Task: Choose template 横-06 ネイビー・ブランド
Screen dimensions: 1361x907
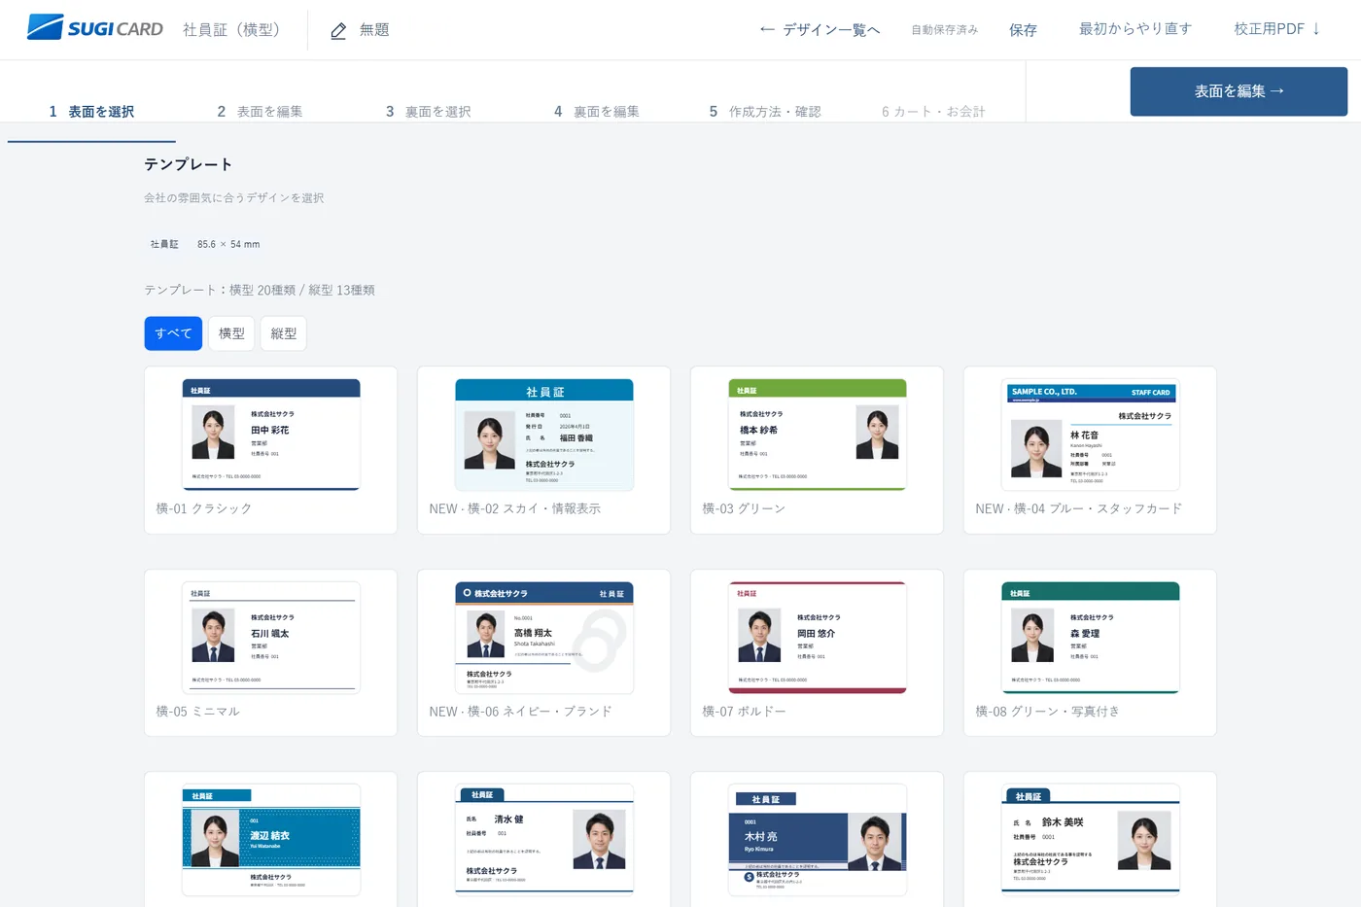Action: (x=543, y=653)
